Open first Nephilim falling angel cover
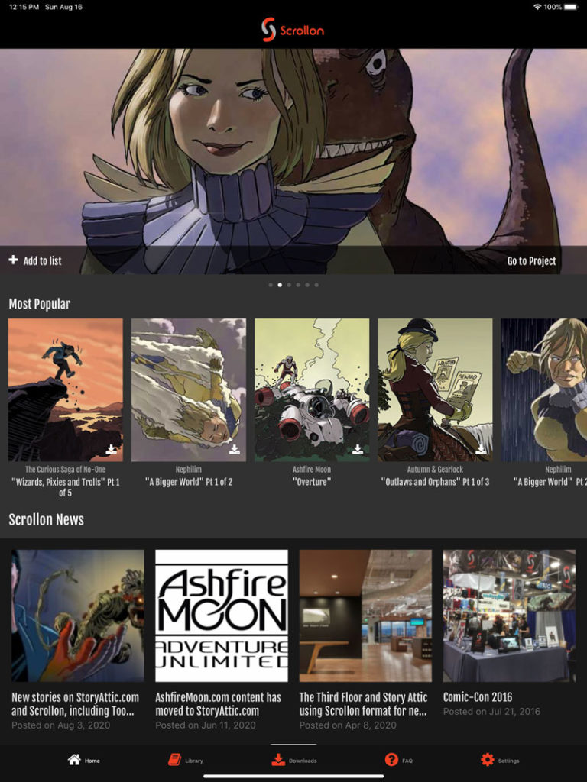This screenshot has height=782, width=587. pos(189,390)
